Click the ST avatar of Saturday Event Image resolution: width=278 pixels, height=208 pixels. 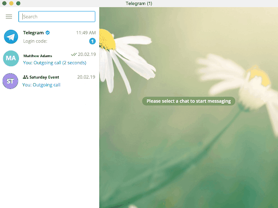(10, 81)
